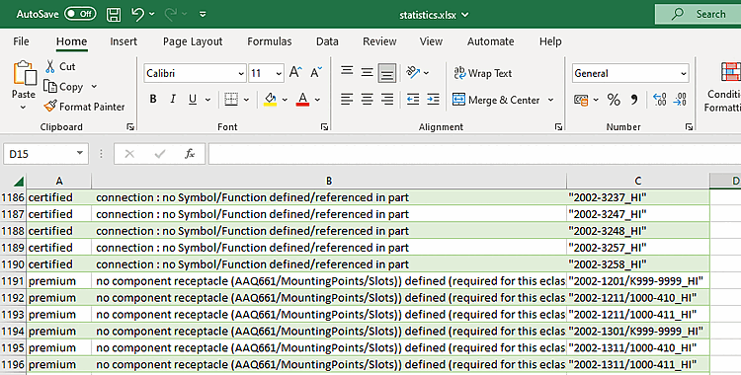Apply Percent Style
This screenshot has width=741, height=375.
[614, 100]
